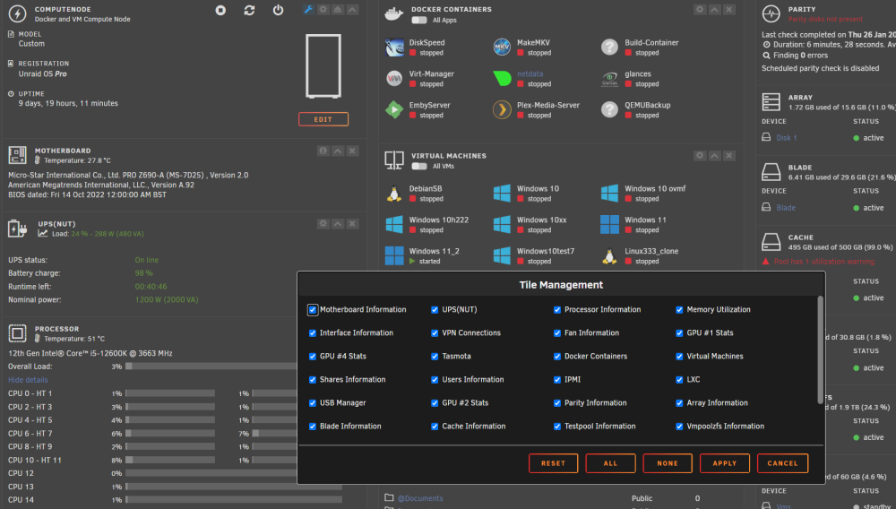Click the EmbyServer container icon
This screenshot has width=896, height=509.
pos(394,109)
